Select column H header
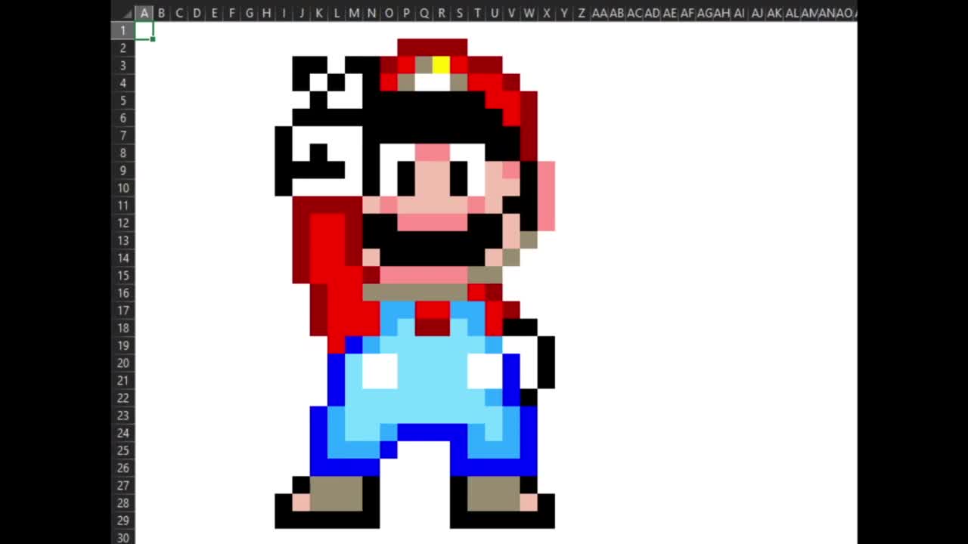The image size is (968, 544). coord(266,13)
